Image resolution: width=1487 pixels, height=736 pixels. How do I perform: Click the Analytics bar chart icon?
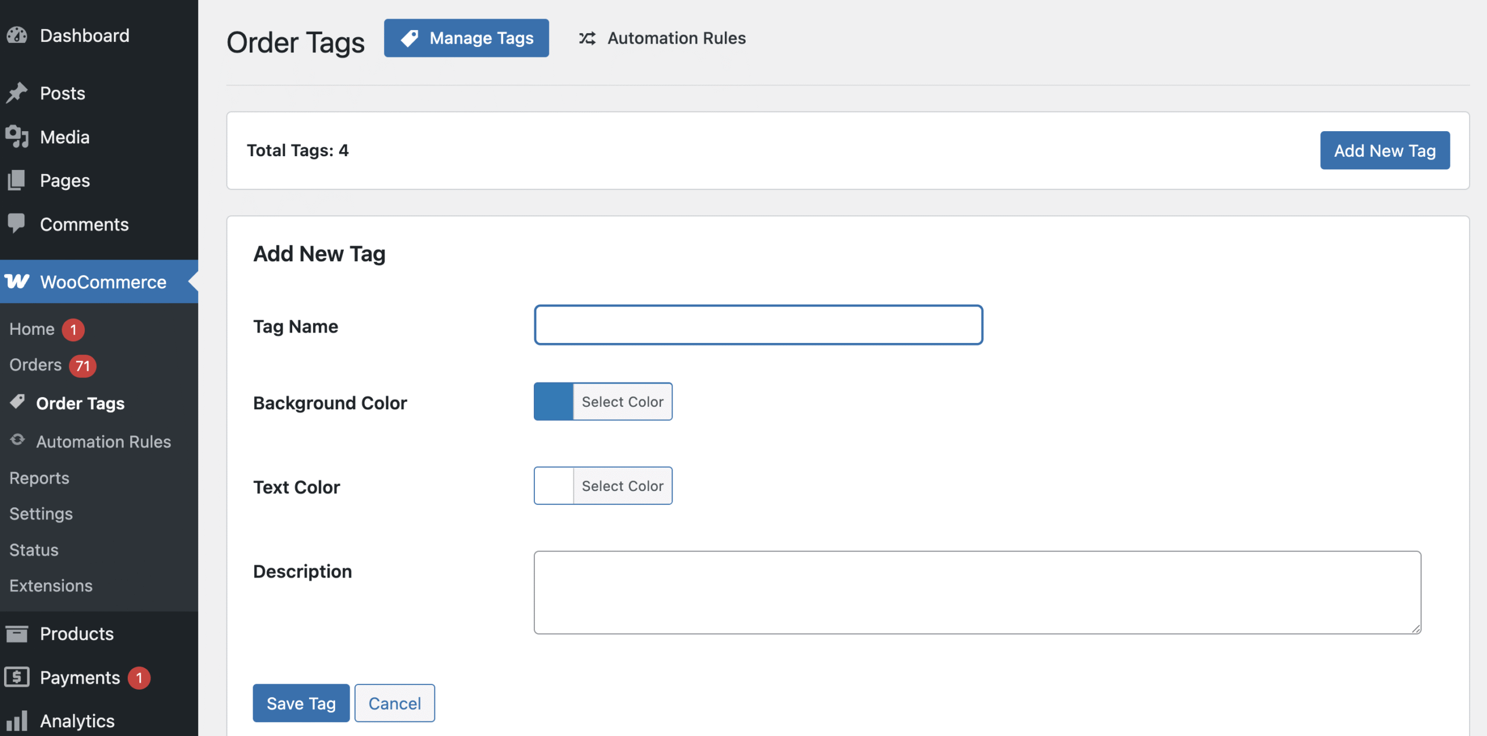coord(17,721)
